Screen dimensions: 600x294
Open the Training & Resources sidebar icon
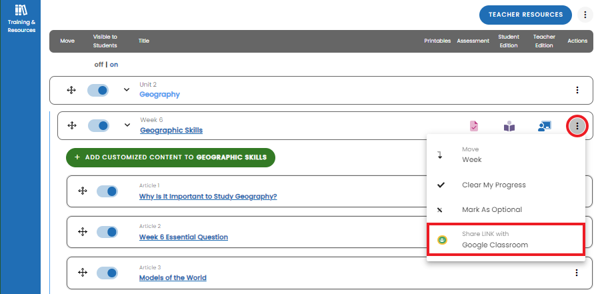click(x=21, y=19)
